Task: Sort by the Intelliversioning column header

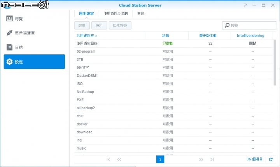Action: pyautogui.click(x=252, y=36)
